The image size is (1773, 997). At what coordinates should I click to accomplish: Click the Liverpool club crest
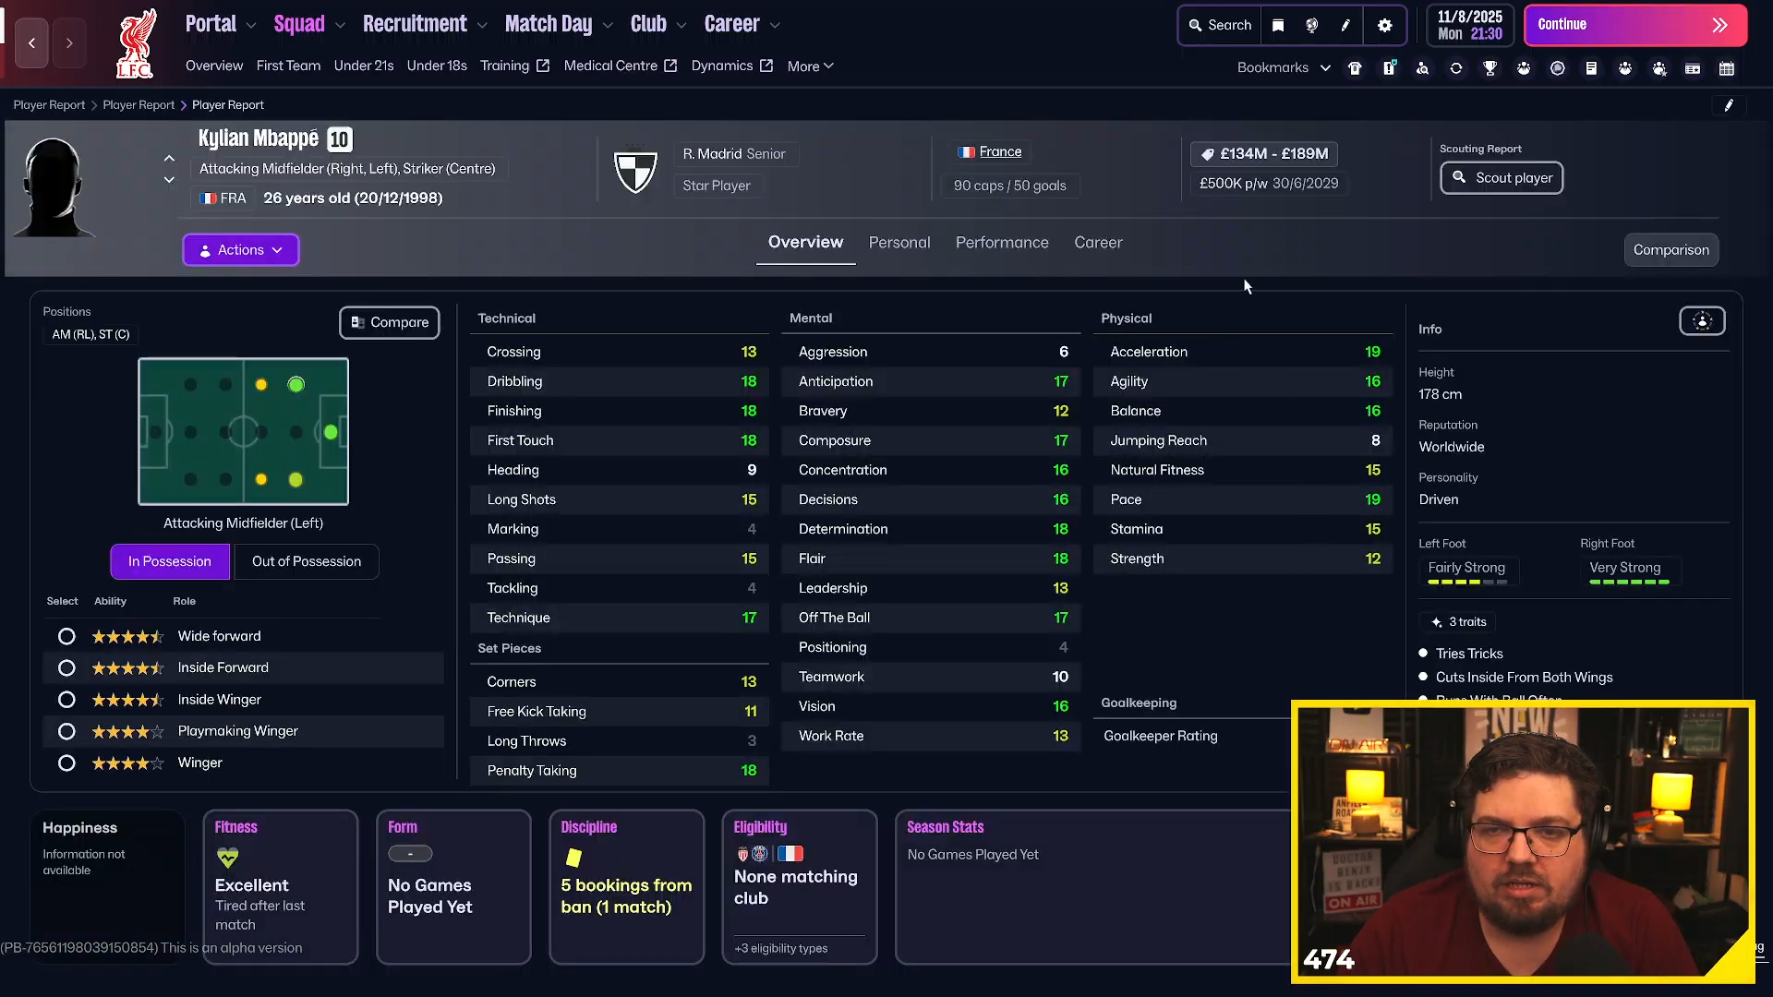tap(135, 42)
